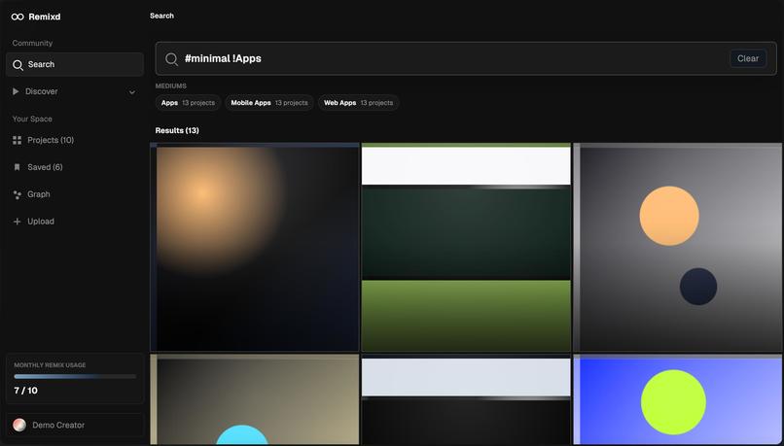Open the tan thumbnail with cyan circle
The image size is (784, 446).
click(255, 399)
